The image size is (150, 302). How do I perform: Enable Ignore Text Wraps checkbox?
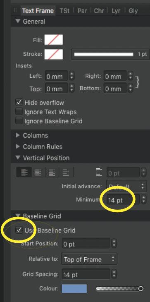coord(19,112)
